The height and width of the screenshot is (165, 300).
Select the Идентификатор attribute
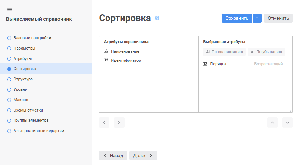[x=126, y=60]
